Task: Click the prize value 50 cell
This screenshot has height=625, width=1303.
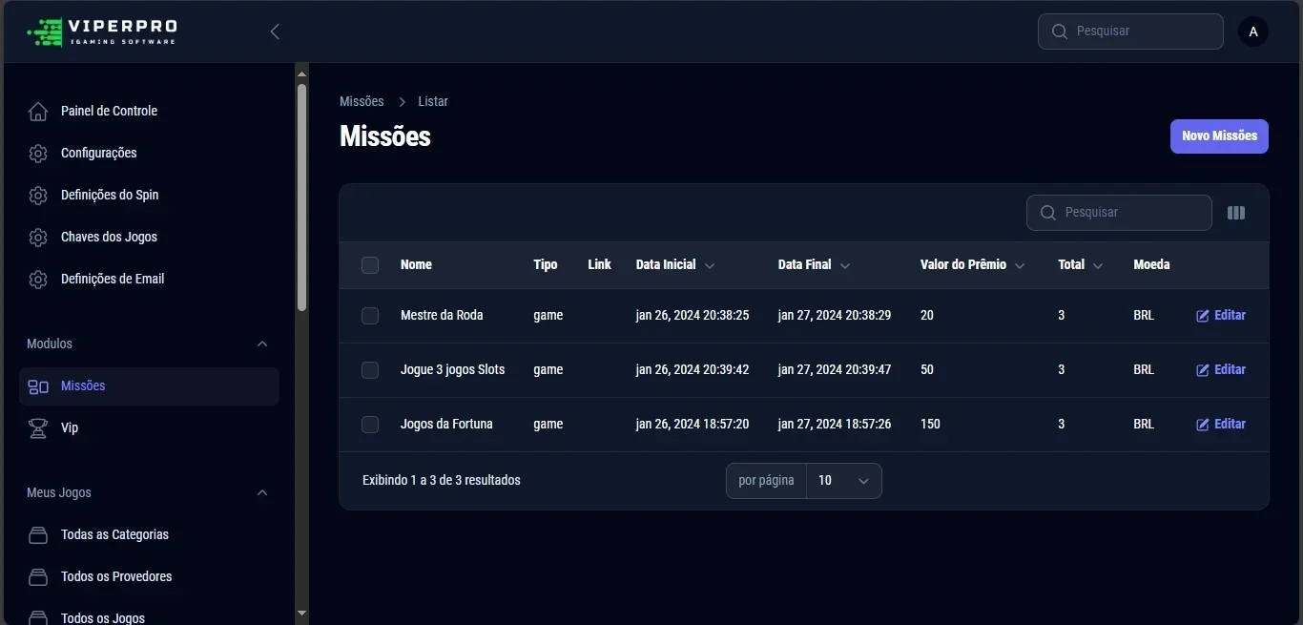Action: tap(927, 370)
